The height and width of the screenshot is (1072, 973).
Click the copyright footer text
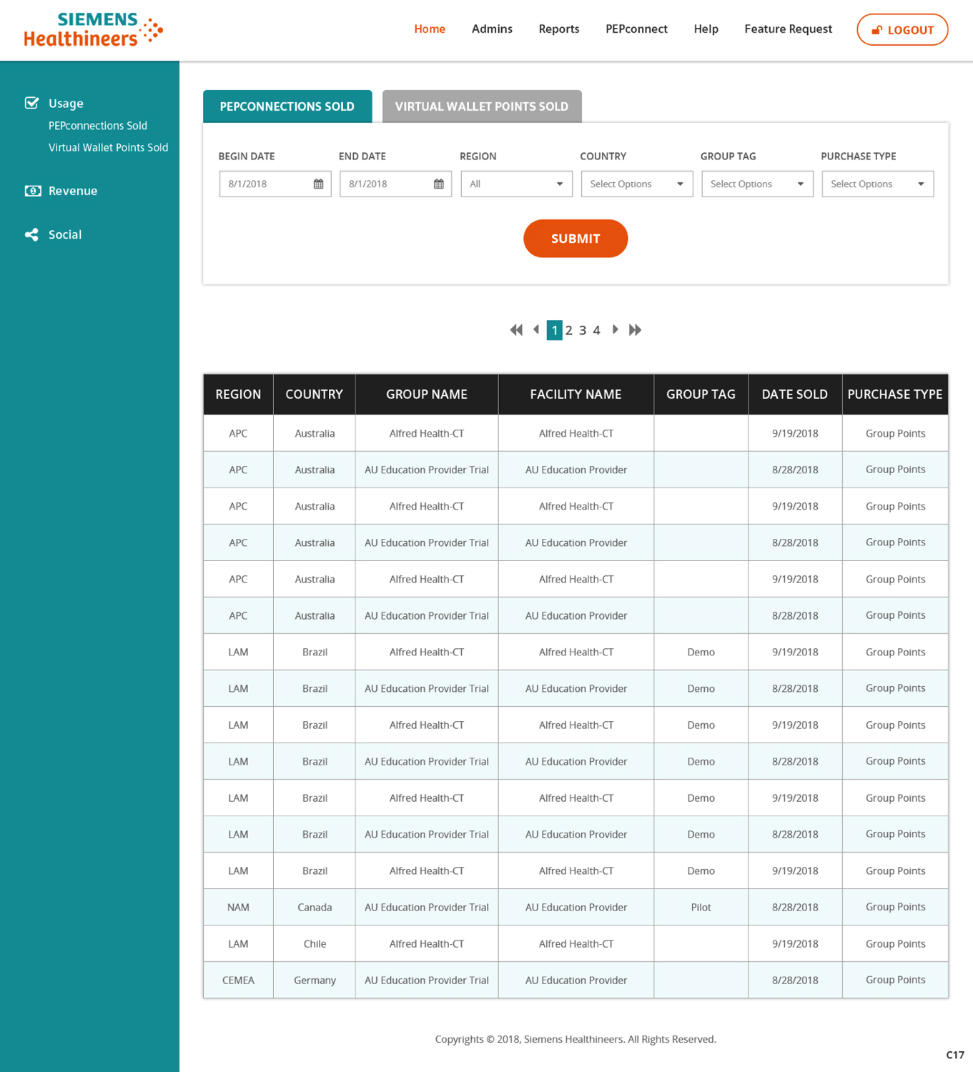576,1039
